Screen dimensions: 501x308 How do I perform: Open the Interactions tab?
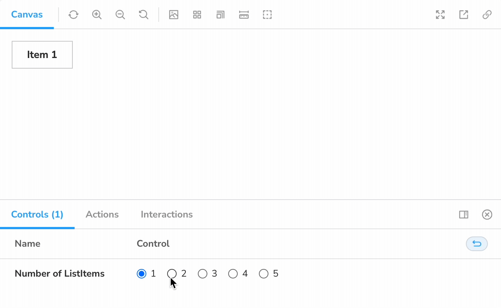click(x=166, y=214)
